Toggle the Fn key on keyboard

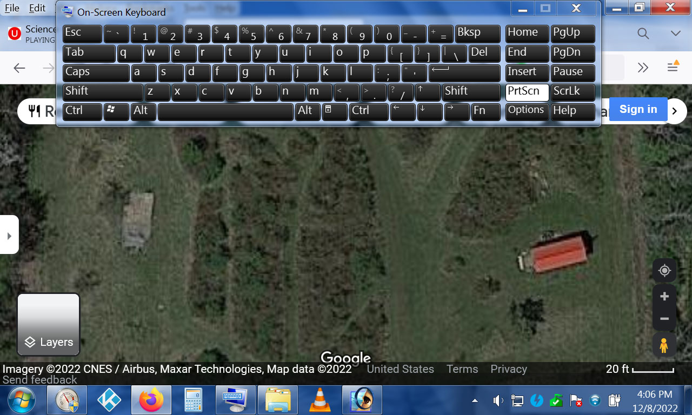point(485,111)
